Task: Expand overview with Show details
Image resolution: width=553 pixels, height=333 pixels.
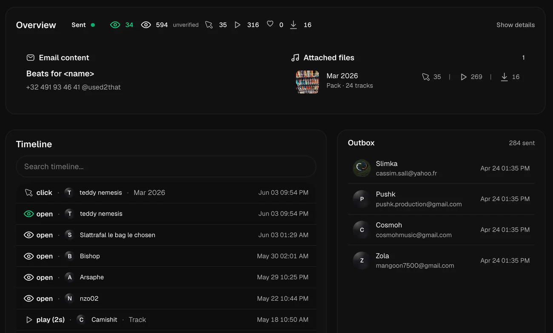Action: (x=516, y=25)
